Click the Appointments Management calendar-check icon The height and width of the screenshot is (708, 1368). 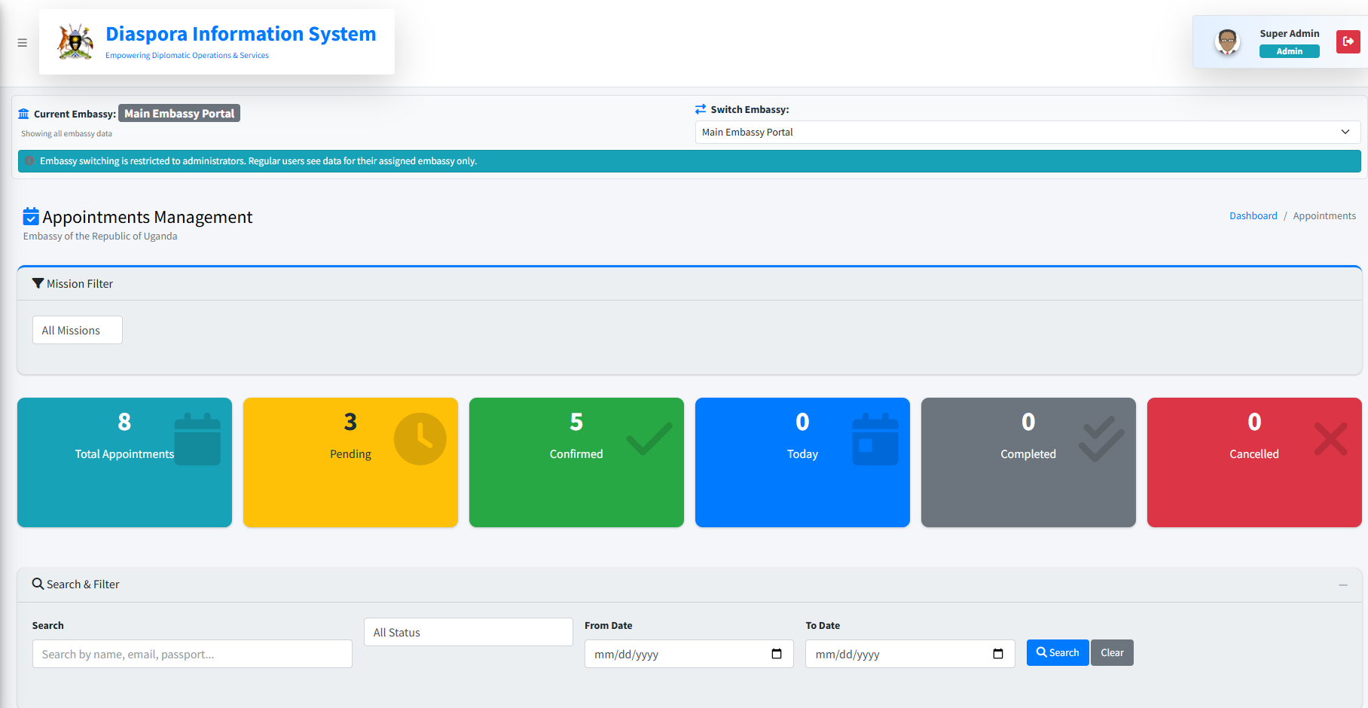31,216
